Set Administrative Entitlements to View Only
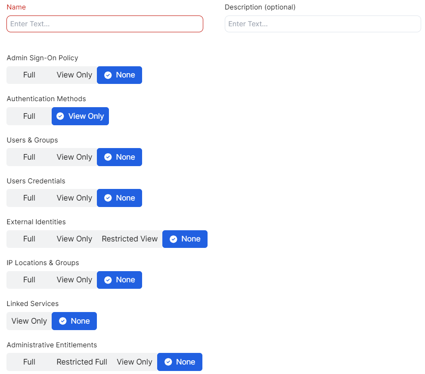Image resolution: width=425 pixels, height=374 pixels. (x=134, y=362)
